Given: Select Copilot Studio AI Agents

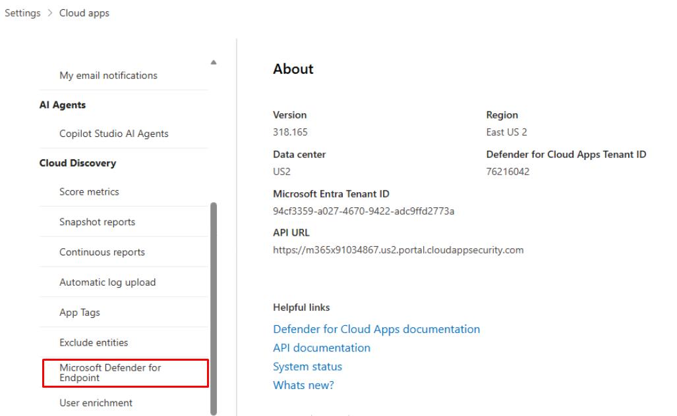Looking at the screenshot, I should pos(113,134).
